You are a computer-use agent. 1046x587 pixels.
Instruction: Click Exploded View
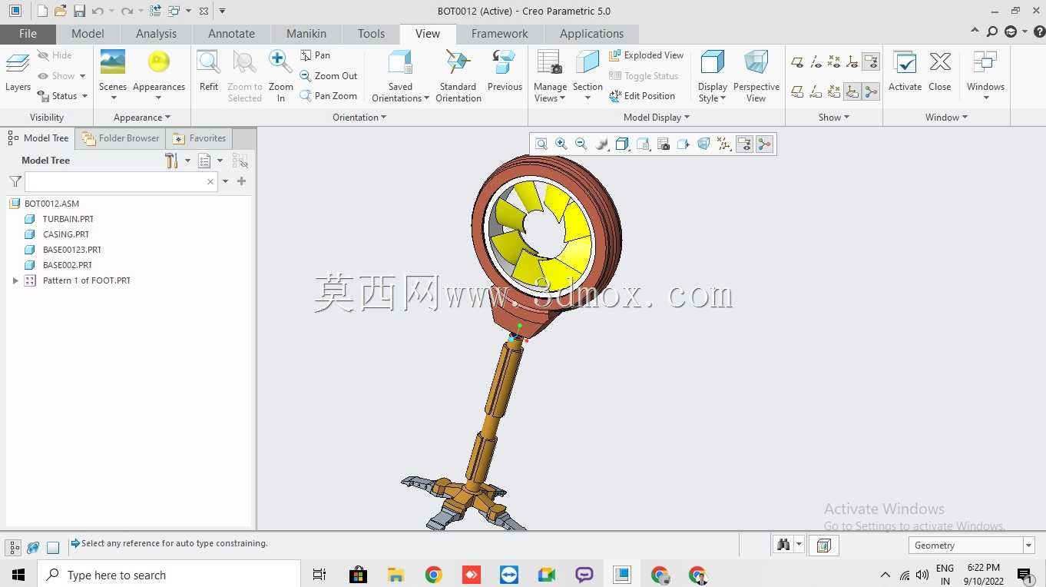click(646, 55)
